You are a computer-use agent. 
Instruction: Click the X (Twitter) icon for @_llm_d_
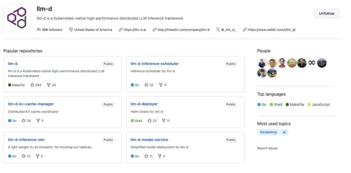(218, 30)
